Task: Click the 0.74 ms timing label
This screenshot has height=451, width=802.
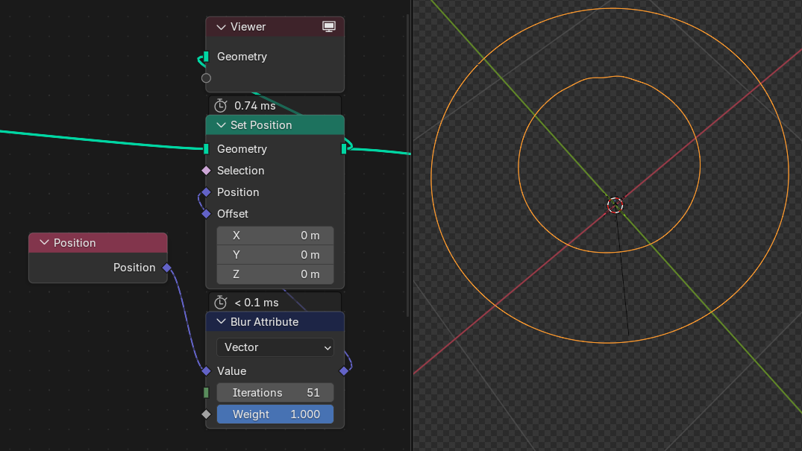Action: coord(254,106)
